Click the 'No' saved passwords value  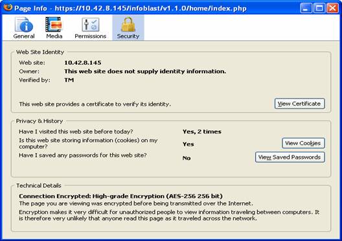tap(187, 158)
